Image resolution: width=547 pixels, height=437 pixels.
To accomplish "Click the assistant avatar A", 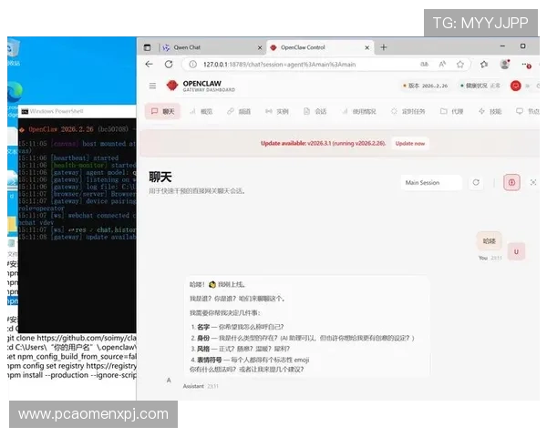I will [x=169, y=381].
